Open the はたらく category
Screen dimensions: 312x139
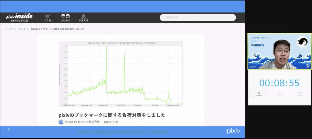coord(65,18)
